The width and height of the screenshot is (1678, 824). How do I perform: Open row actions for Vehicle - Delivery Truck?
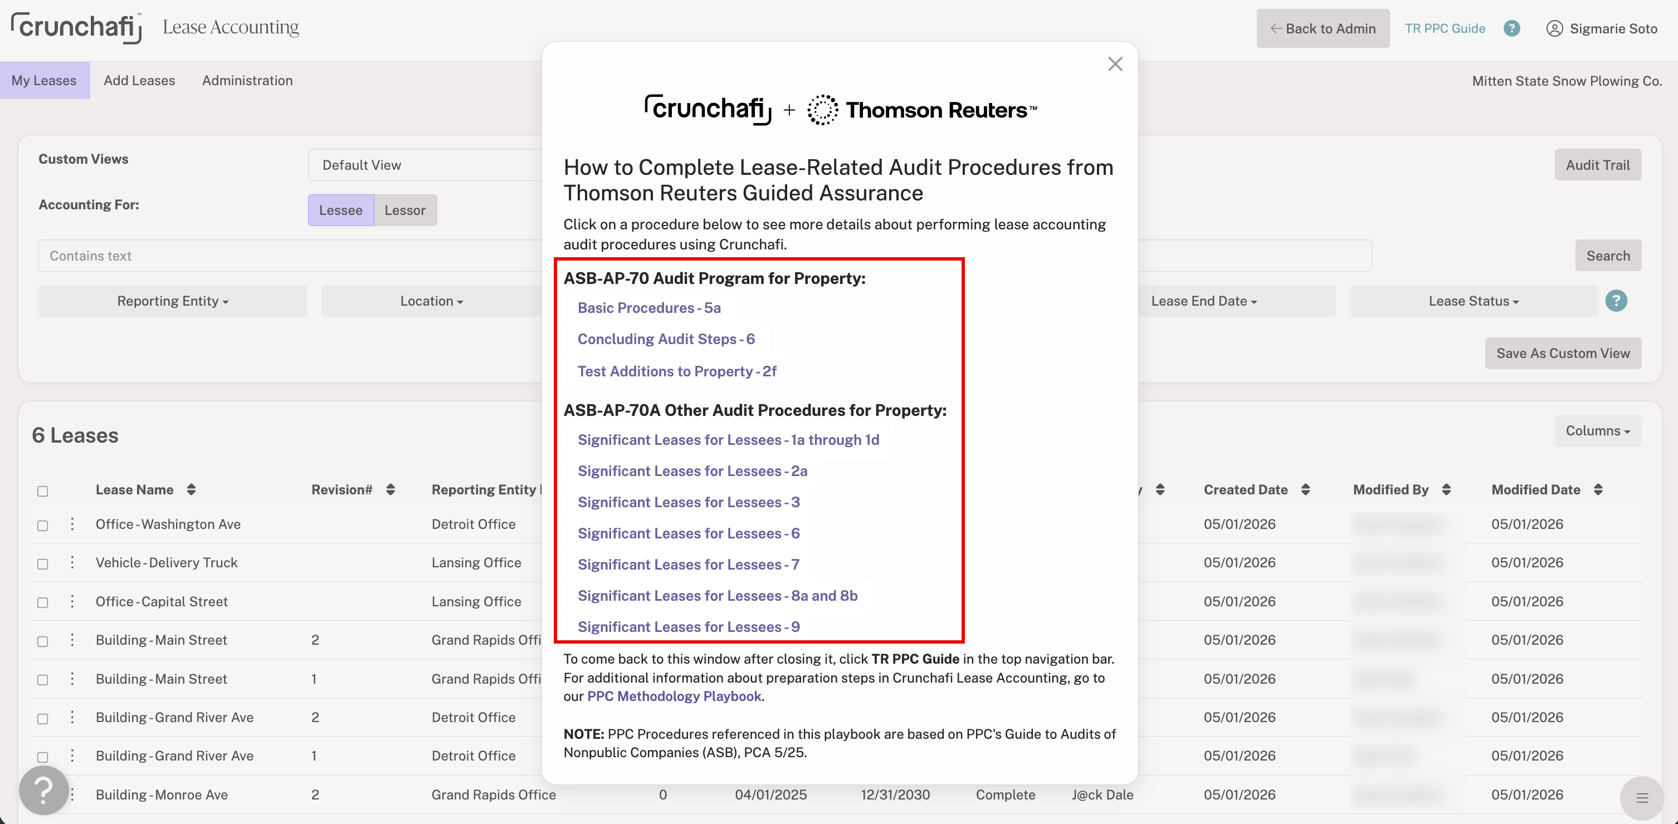click(72, 562)
